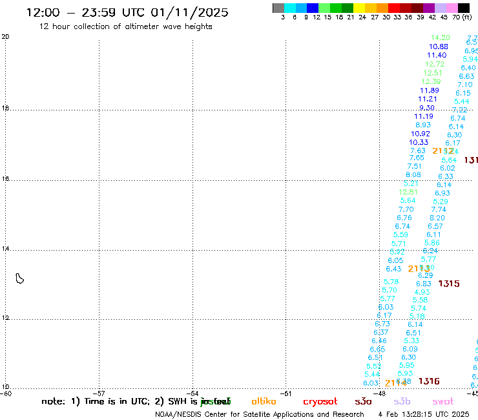Click the wave height value 11.40
478x420 pixels.
pos(437,55)
